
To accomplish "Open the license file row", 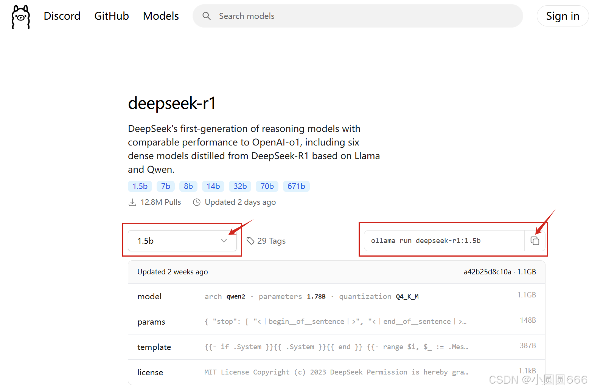I will [337, 372].
